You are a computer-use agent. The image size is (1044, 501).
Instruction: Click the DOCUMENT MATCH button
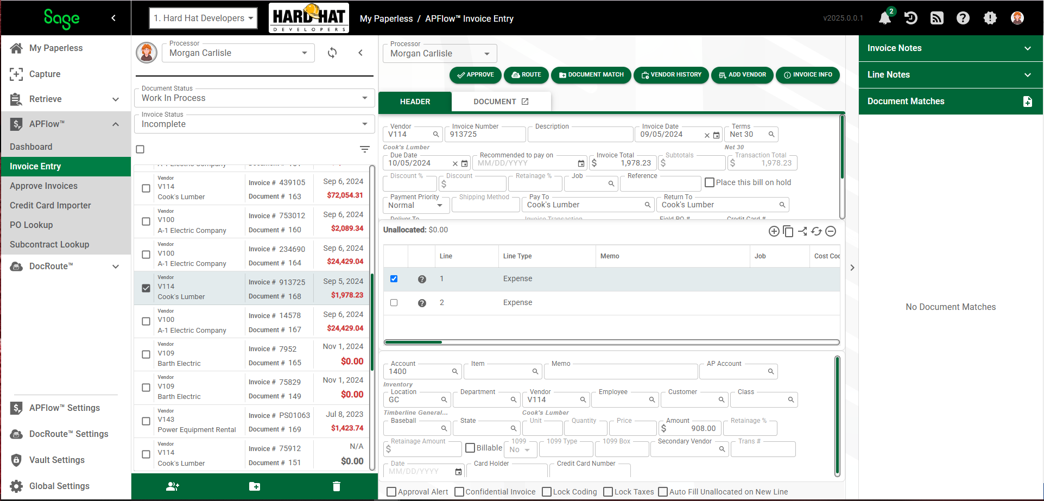[x=591, y=75]
